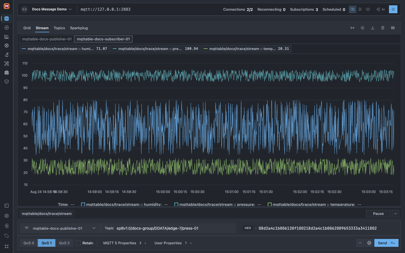Click the mqtt://127.0.0.1:2883 address
The image size is (405, 253).
pos(105,9)
